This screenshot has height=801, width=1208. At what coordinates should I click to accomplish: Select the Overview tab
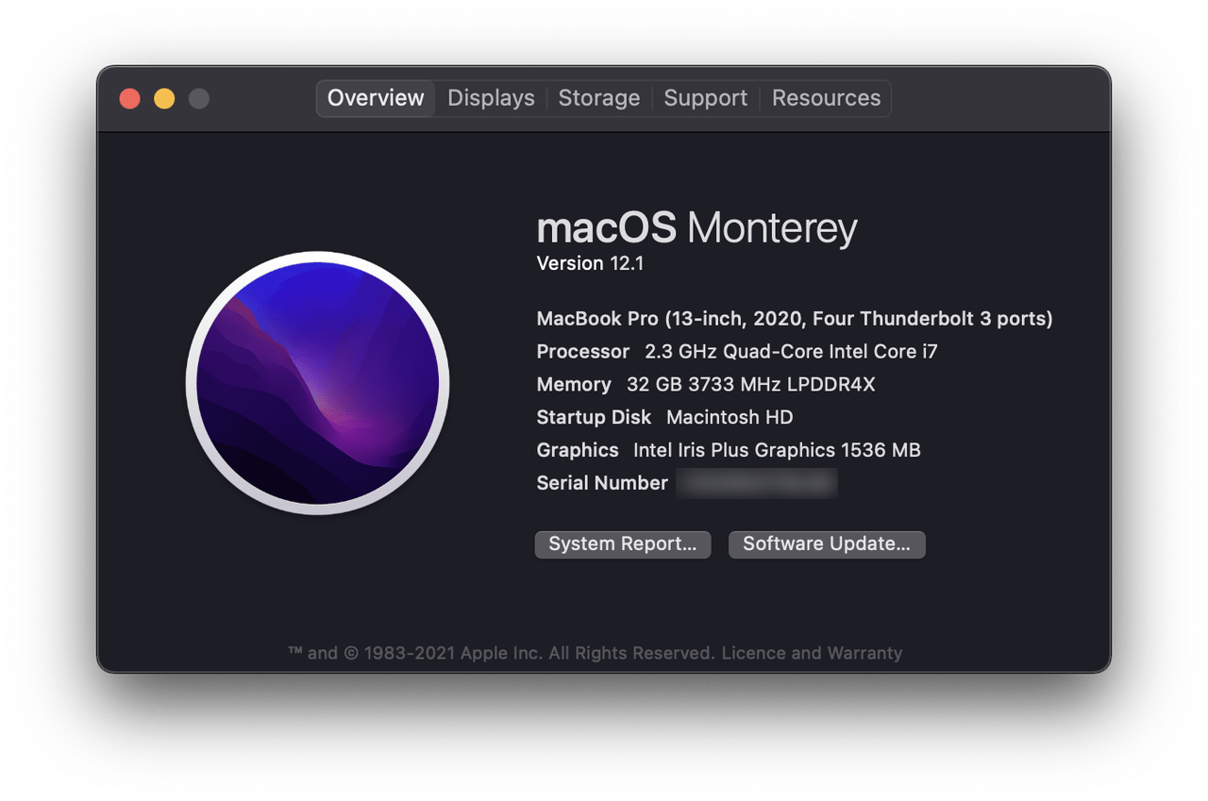[376, 98]
